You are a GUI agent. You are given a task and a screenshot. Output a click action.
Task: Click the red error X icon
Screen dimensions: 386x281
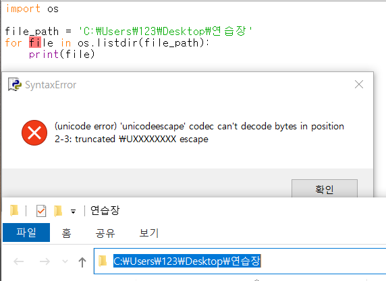coord(34,133)
